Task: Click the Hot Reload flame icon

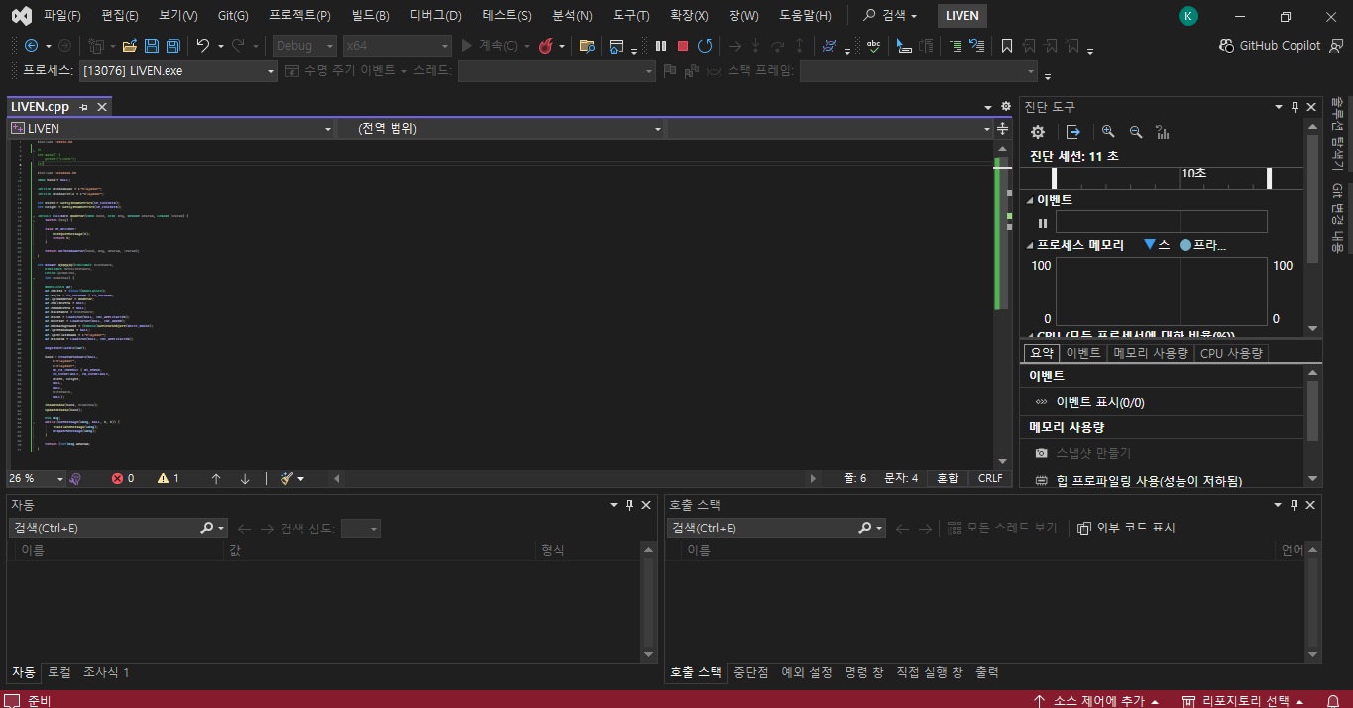Action: (545, 46)
